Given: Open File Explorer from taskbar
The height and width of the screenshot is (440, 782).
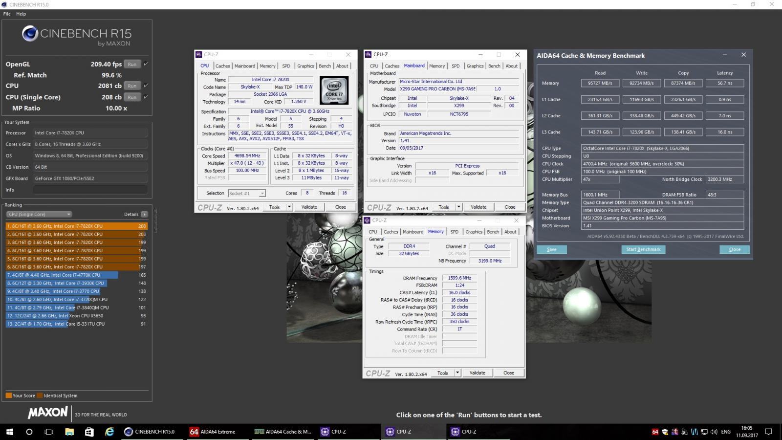Looking at the screenshot, I should click(69, 432).
